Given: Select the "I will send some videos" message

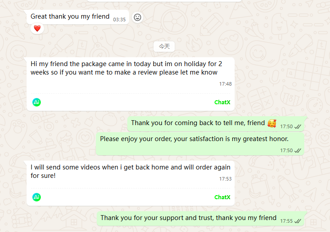Looking at the screenshot, I should tap(130, 171).
